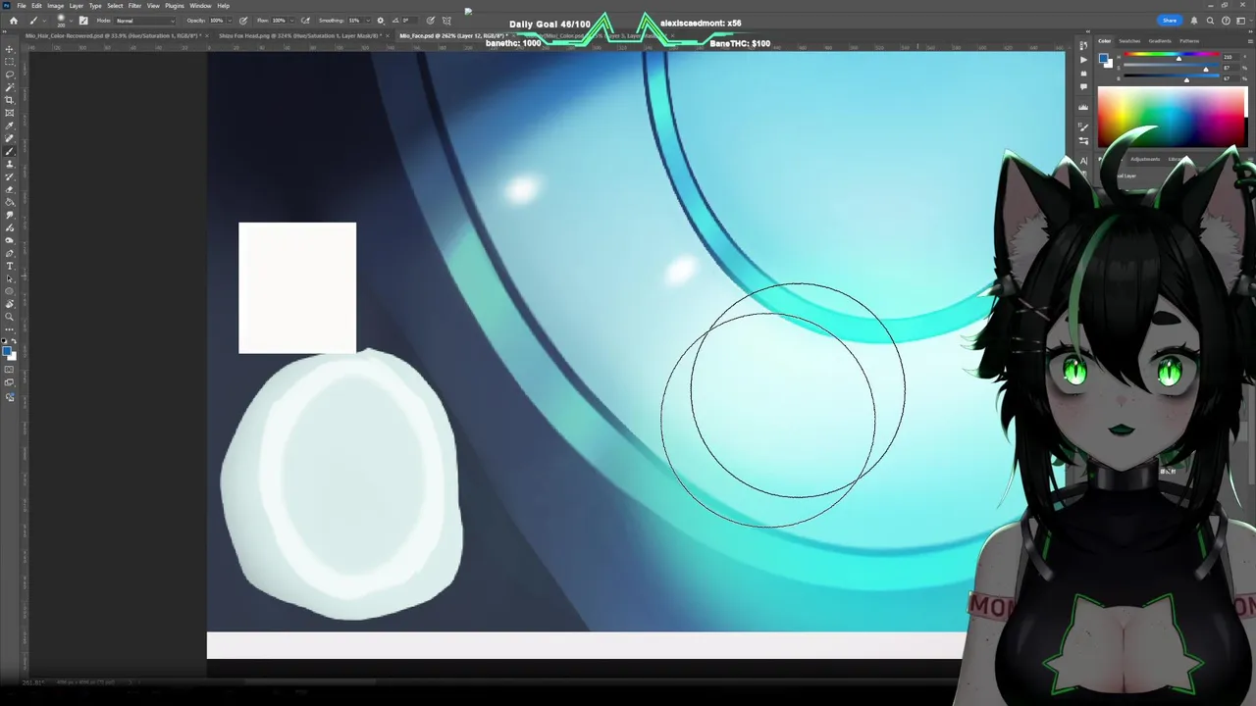Open the File menu
1256x706 pixels.
[21, 6]
